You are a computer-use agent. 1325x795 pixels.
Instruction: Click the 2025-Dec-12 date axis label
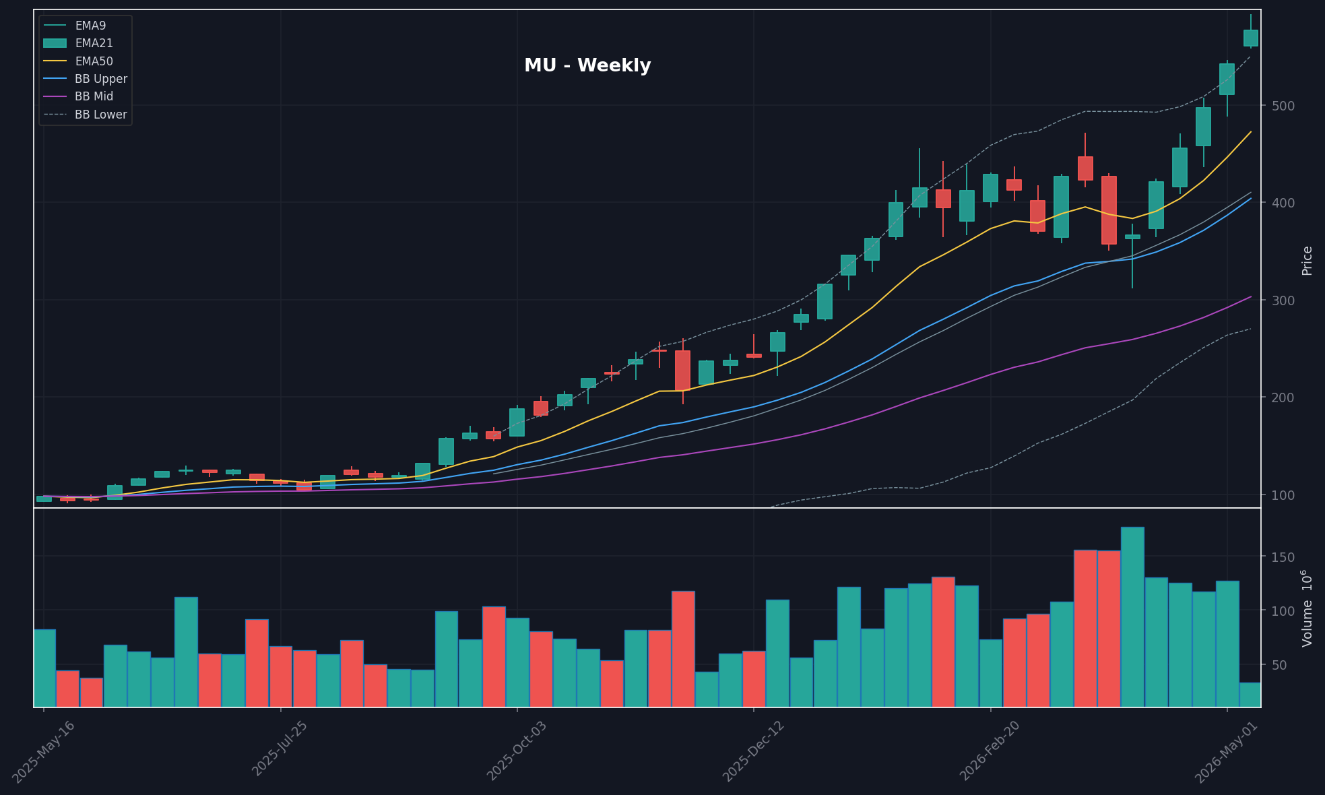pos(753,752)
